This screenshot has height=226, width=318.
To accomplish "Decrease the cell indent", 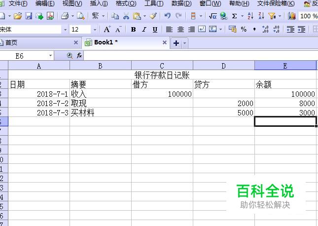I will click(290, 30).
